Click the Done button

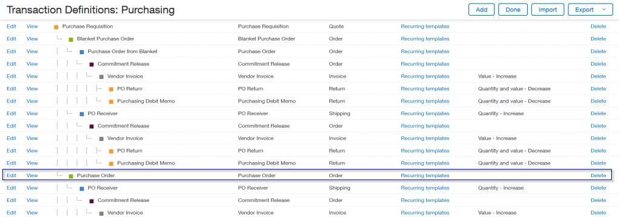point(513,10)
